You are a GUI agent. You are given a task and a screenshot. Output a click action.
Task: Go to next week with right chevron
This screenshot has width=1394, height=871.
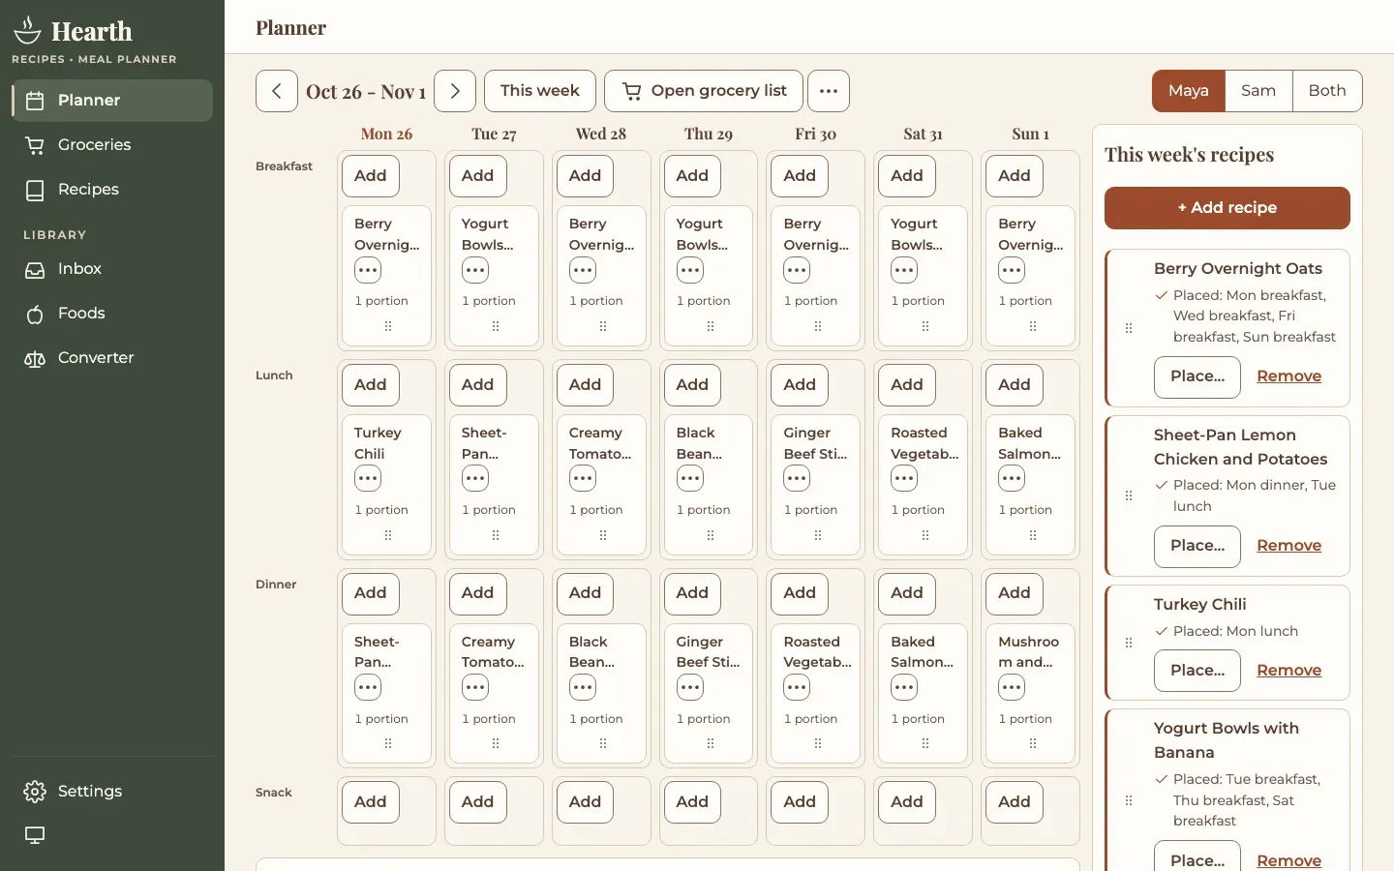[455, 91]
